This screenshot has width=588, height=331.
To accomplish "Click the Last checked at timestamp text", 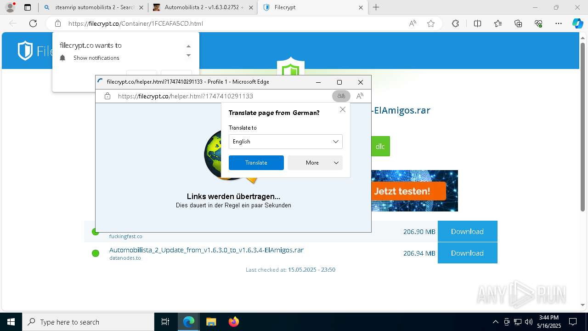I will pyautogui.click(x=290, y=270).
